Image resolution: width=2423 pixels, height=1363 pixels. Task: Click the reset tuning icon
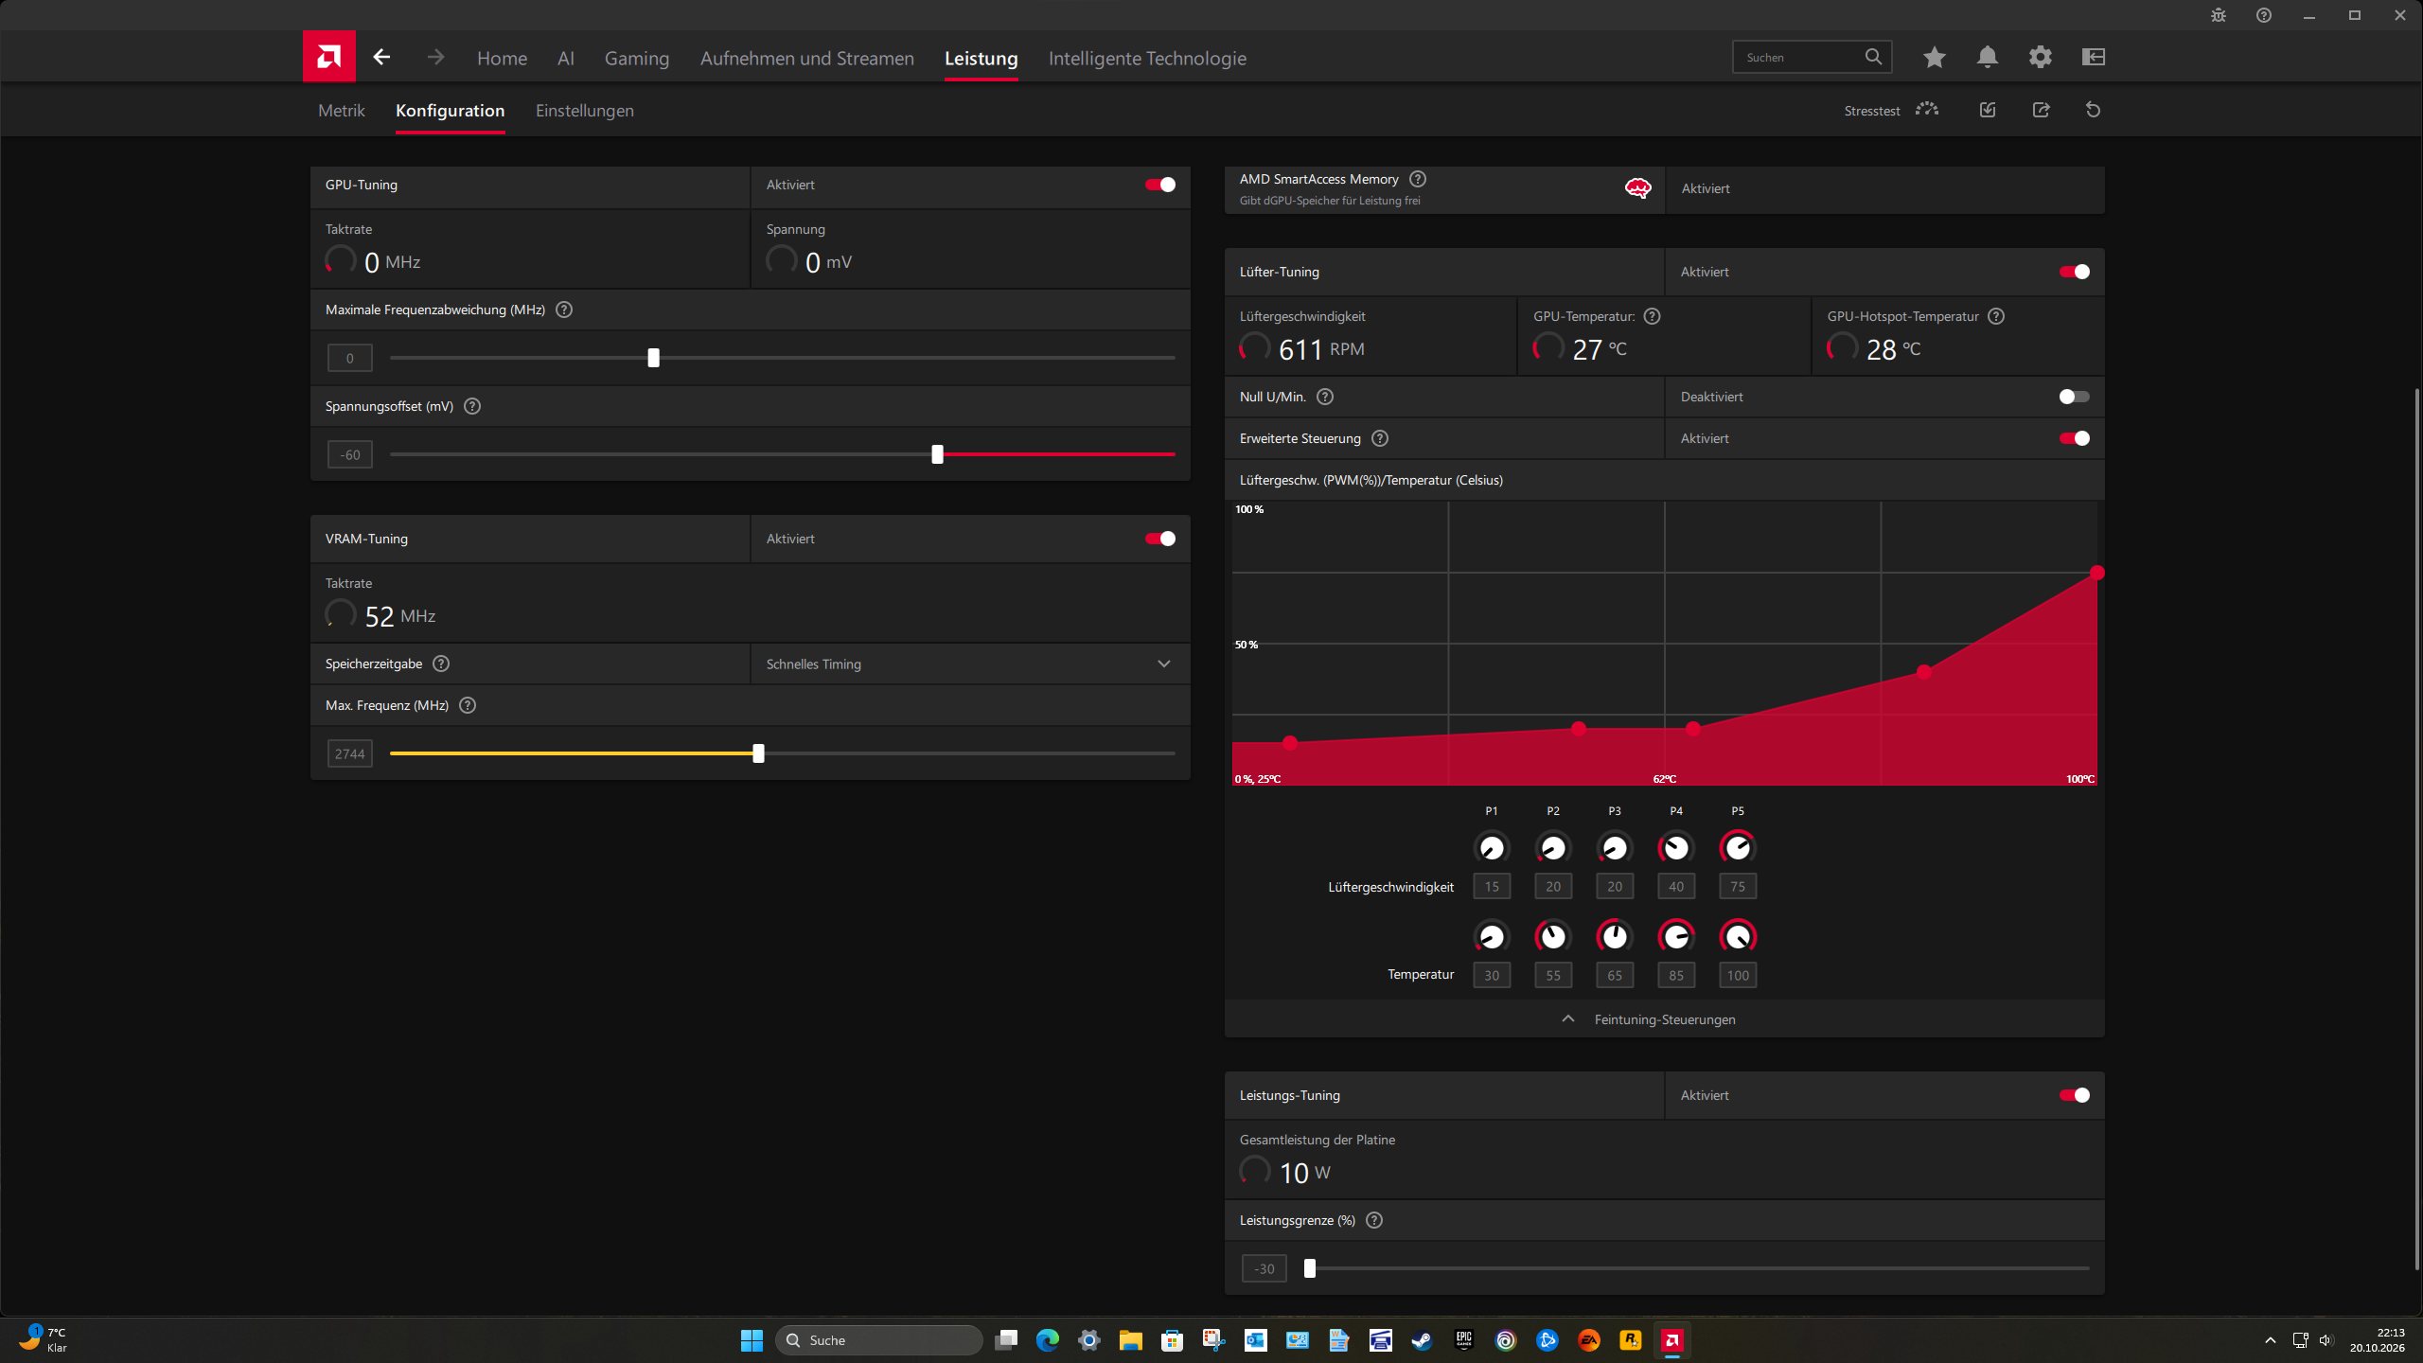click(2094, 110)
